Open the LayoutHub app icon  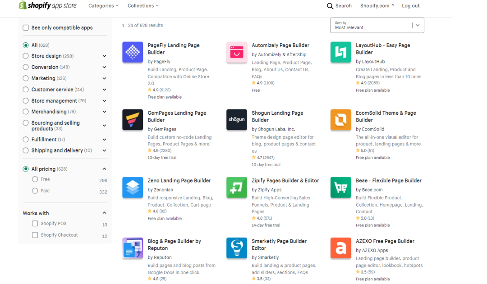coord(341,52)
